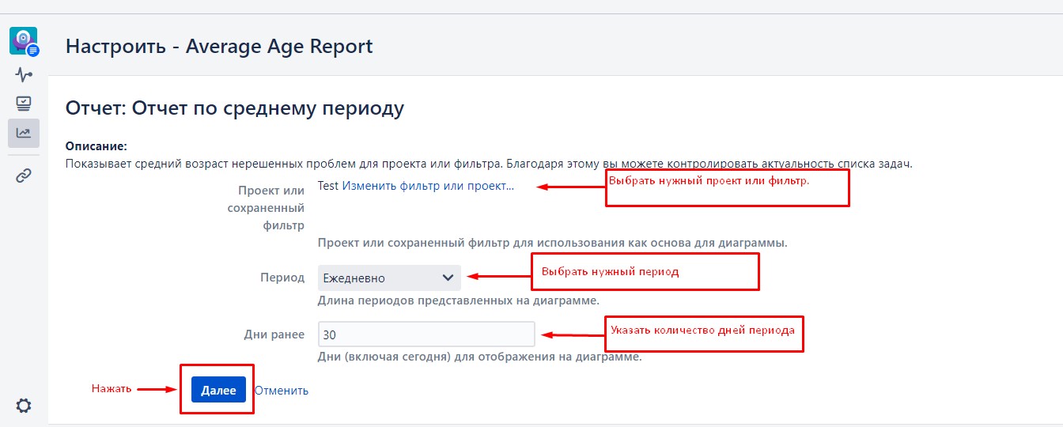Select the reports chart icon in sidebar
The height and width of the screenshot is (427, 1063).
coord(24,133)
